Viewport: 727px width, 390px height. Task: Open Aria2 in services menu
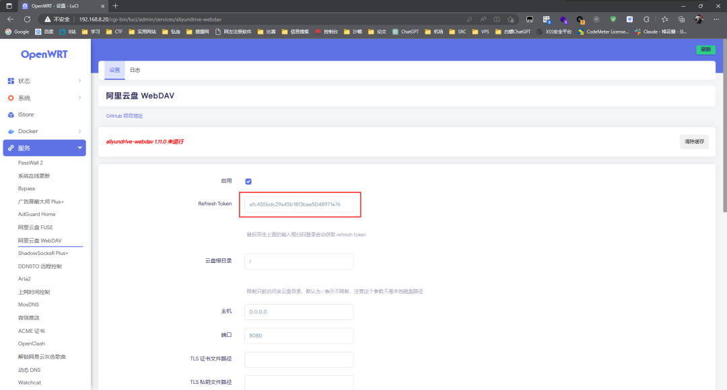pos(24,279)
